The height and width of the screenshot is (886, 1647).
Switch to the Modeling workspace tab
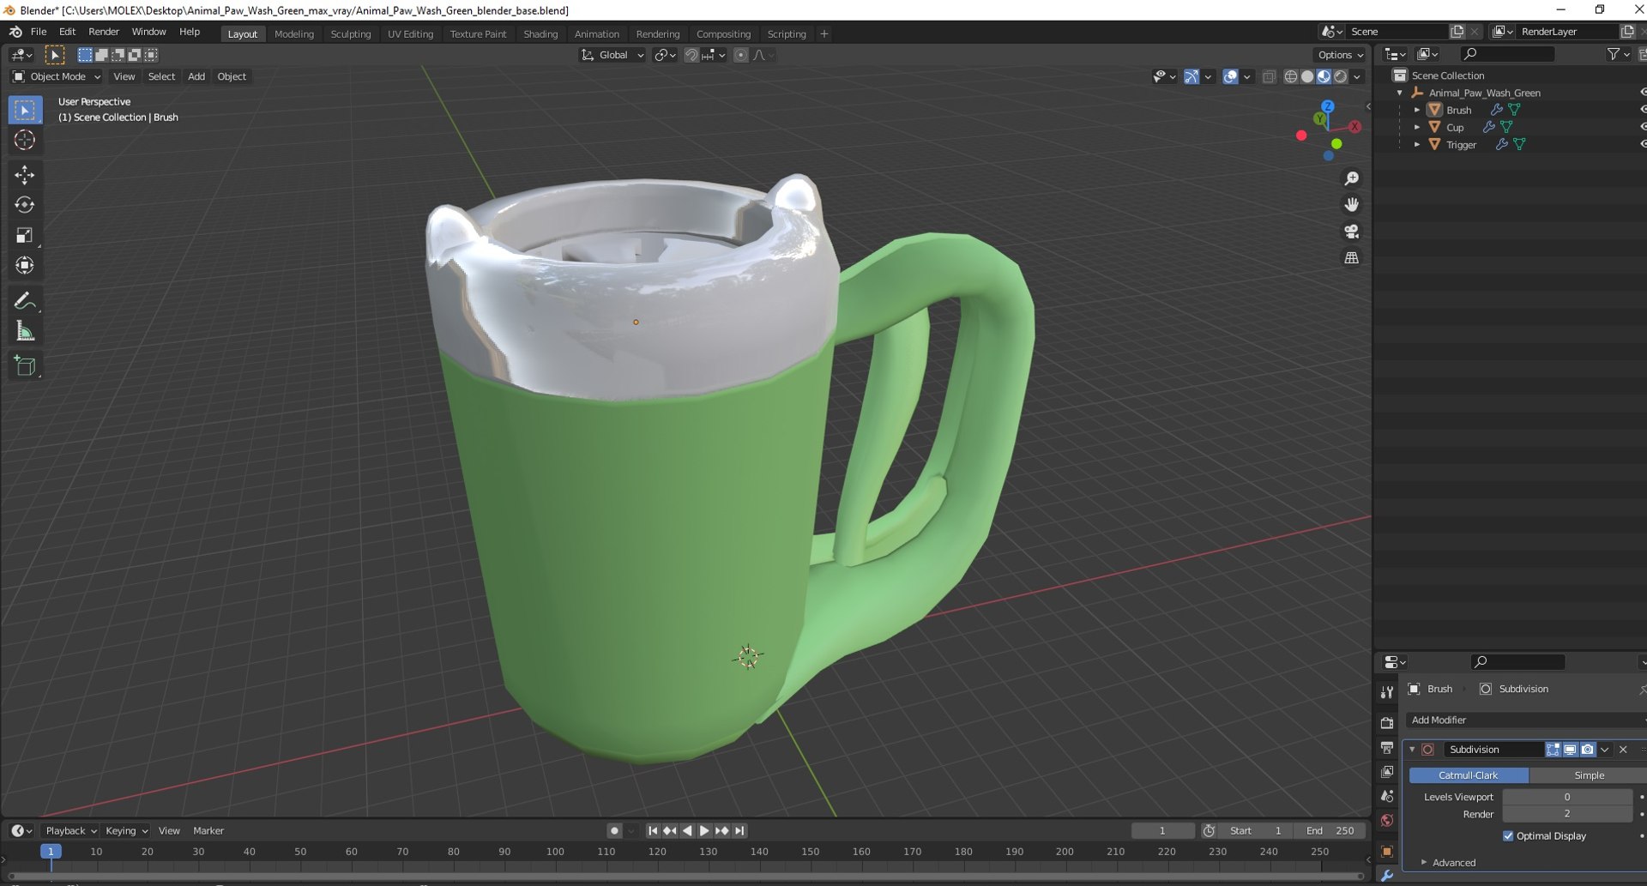[294, 34]
